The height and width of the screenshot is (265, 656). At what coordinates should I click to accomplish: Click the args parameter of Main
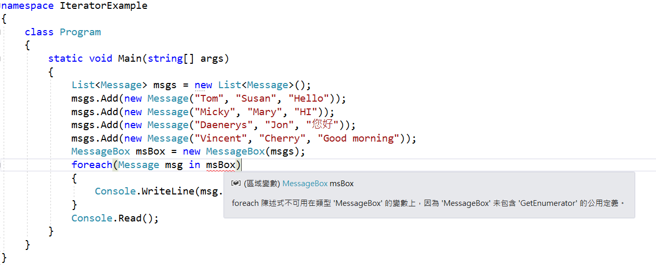212,59
